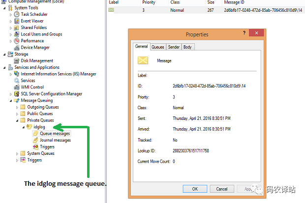Click the System Tools icon
This screenshot has height=203, width=305.
tap(10, 8)
